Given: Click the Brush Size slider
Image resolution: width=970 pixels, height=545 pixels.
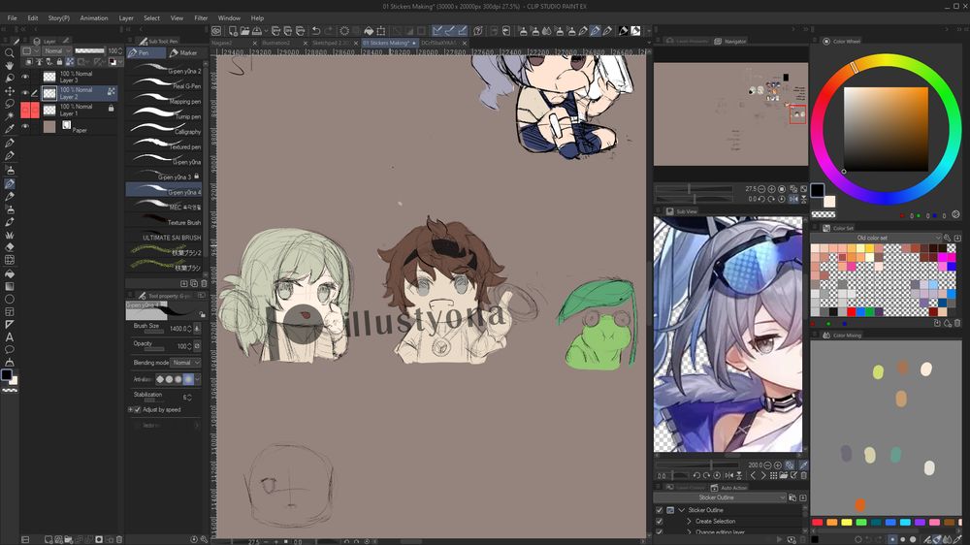Looking at the screenshot, I should coord(152,331).
